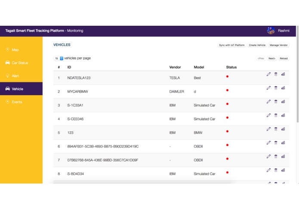
Task: Edit vehicle S-1C33A1 with pencil icon
Action: point(268,102)
